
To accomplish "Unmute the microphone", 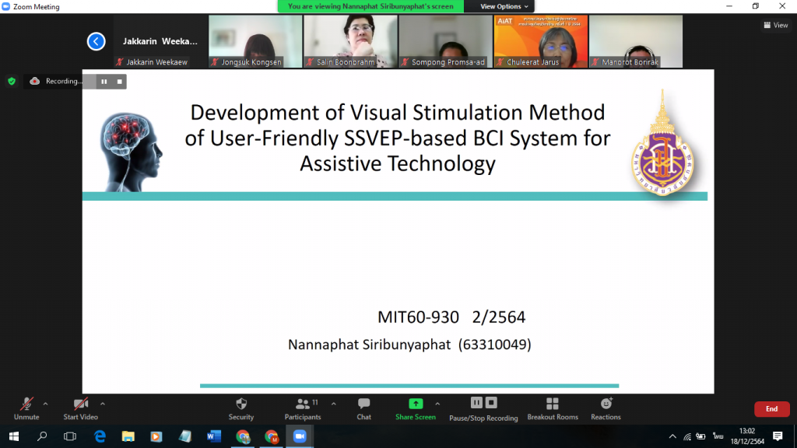I will coord(26,408).
